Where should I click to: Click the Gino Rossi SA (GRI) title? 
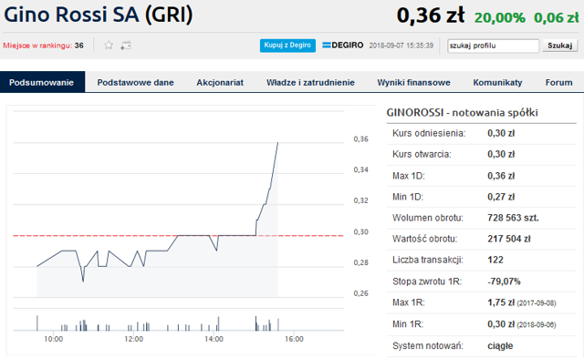(x=99, y=15)
